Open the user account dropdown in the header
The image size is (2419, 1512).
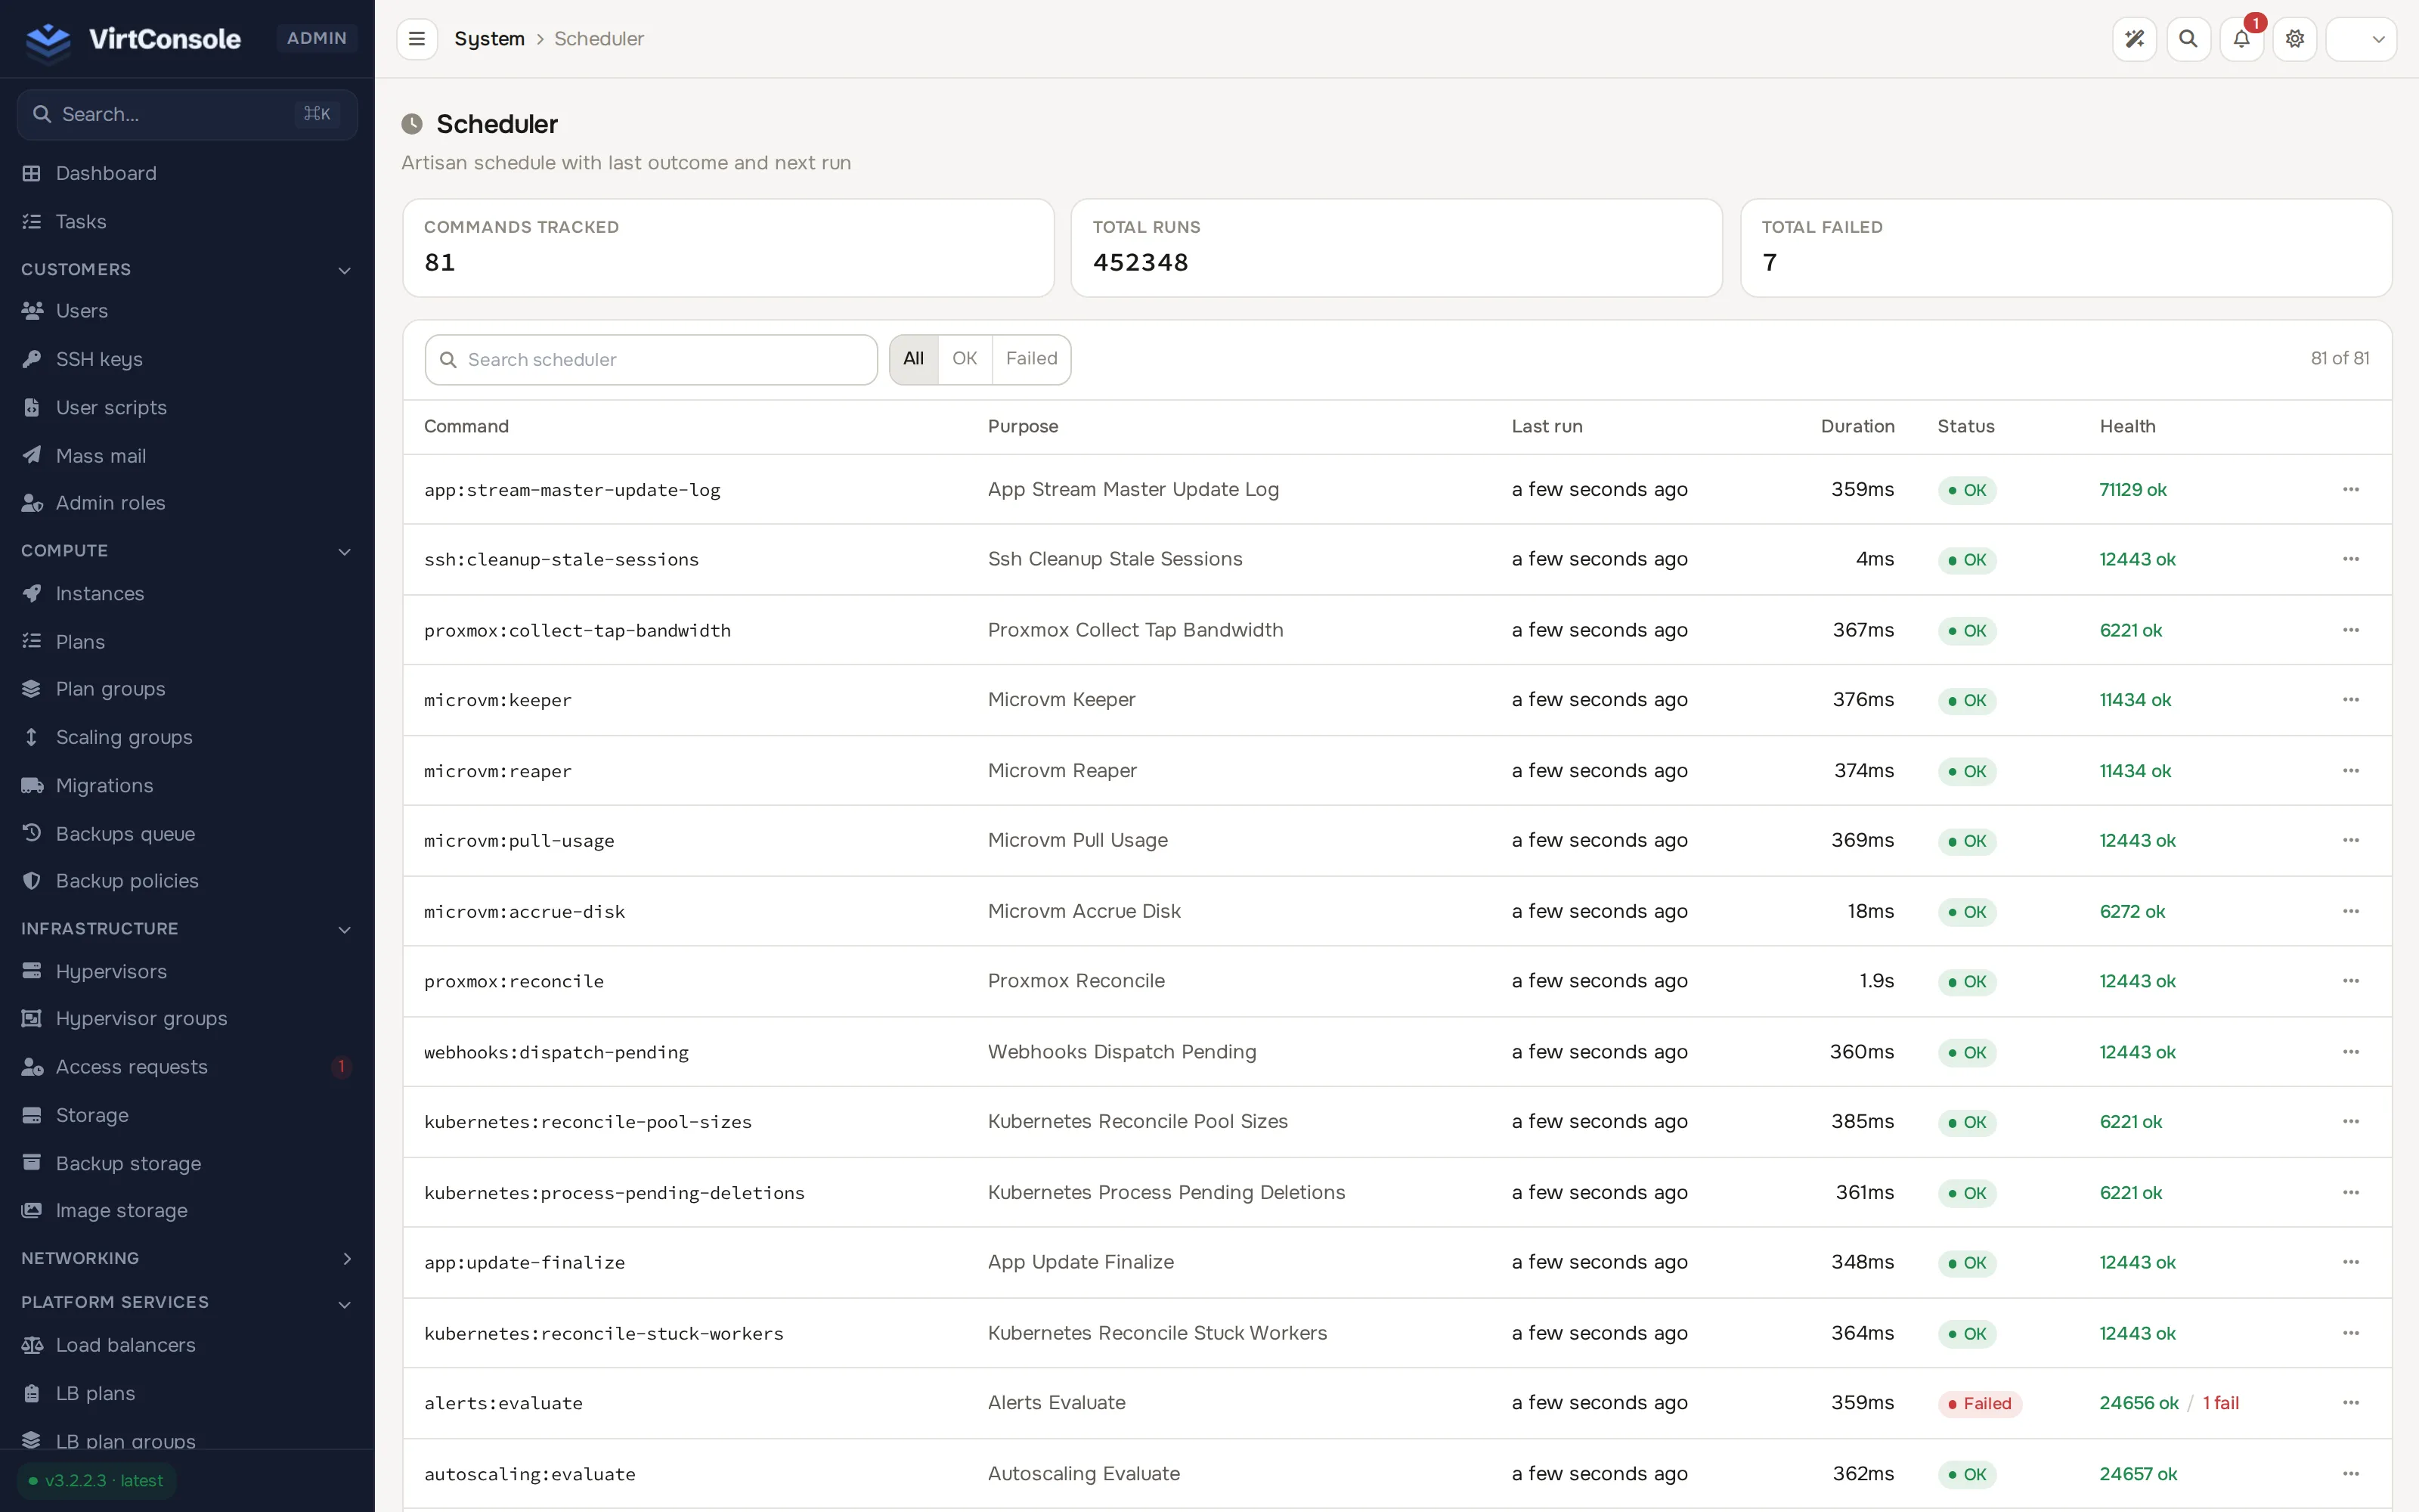[2361, 39]
